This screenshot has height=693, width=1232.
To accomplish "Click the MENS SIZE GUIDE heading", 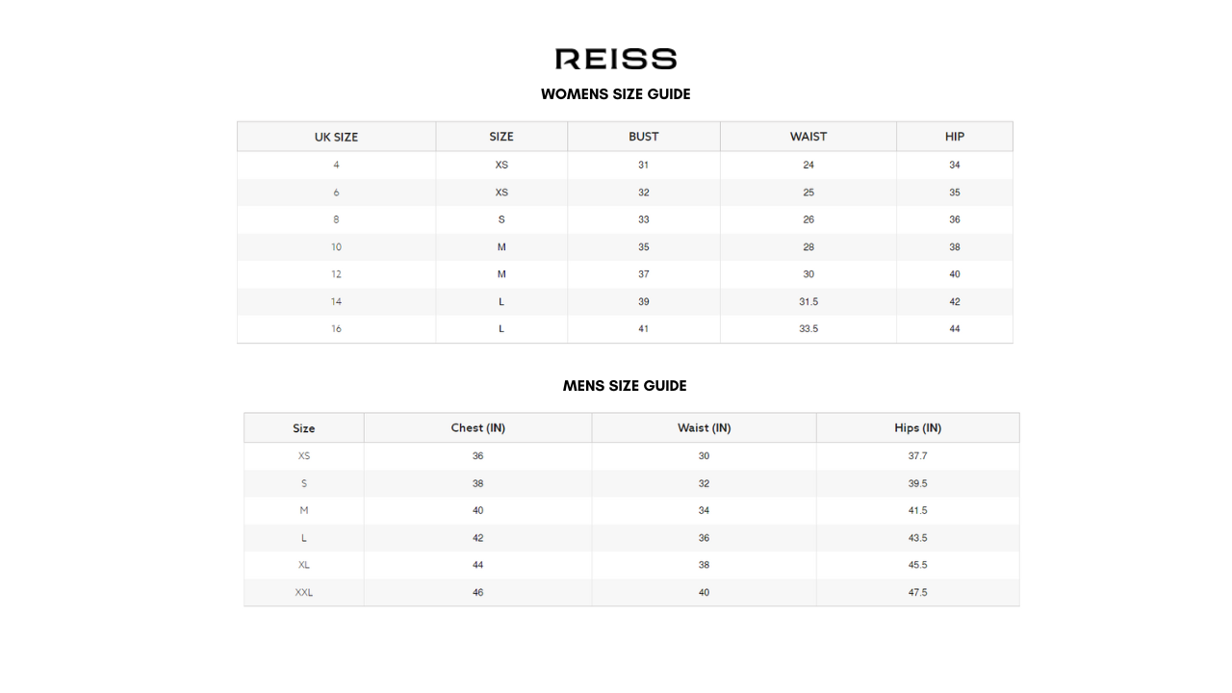I will tap(625, 386).
